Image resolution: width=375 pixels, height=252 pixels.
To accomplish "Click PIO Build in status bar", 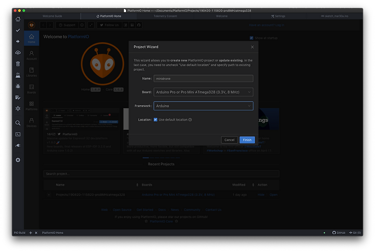I will point(19,233).
